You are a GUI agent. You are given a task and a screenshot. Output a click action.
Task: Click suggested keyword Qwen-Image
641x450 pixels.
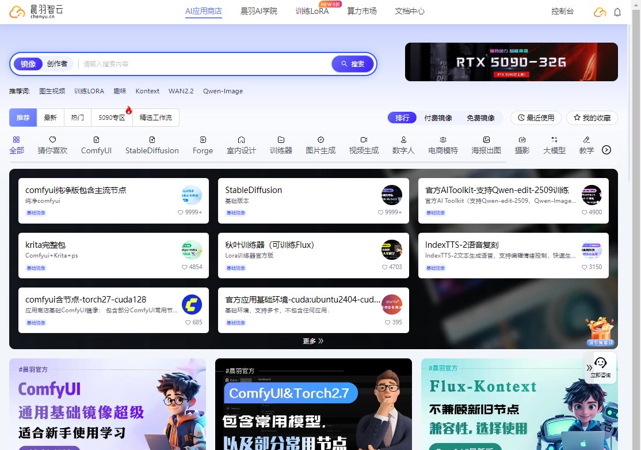[223, 91]
